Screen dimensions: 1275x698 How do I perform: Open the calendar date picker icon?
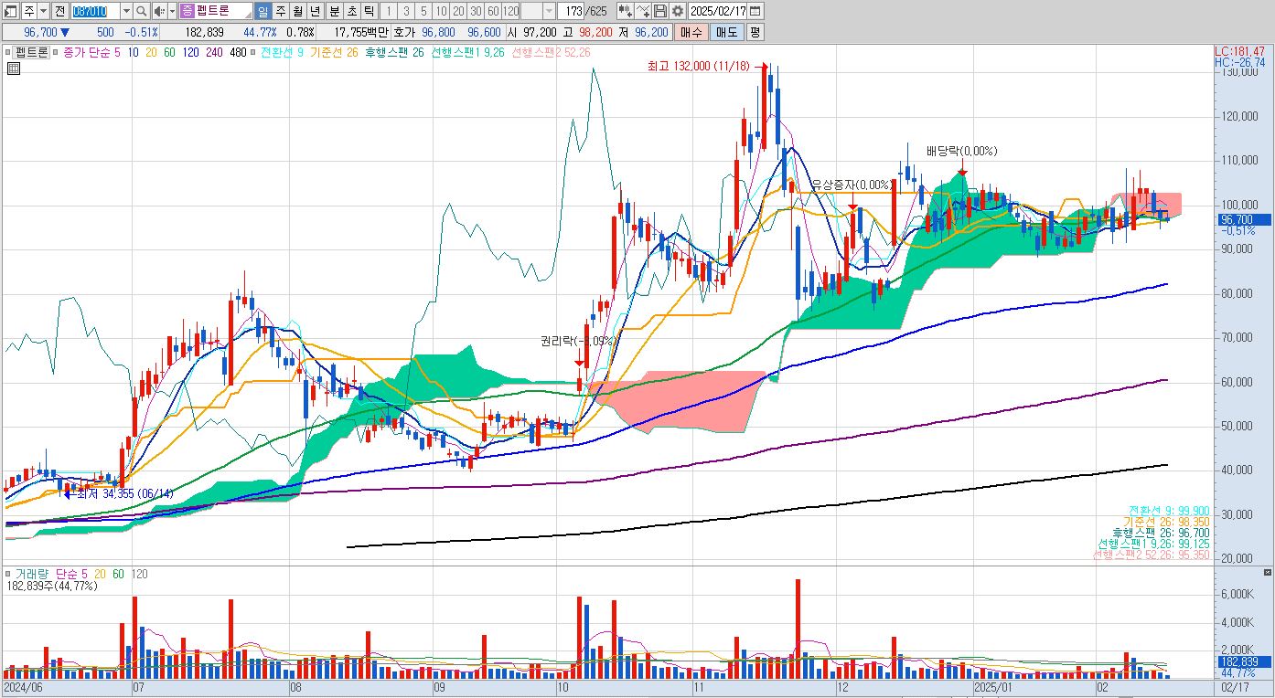(x=755, y=11)
